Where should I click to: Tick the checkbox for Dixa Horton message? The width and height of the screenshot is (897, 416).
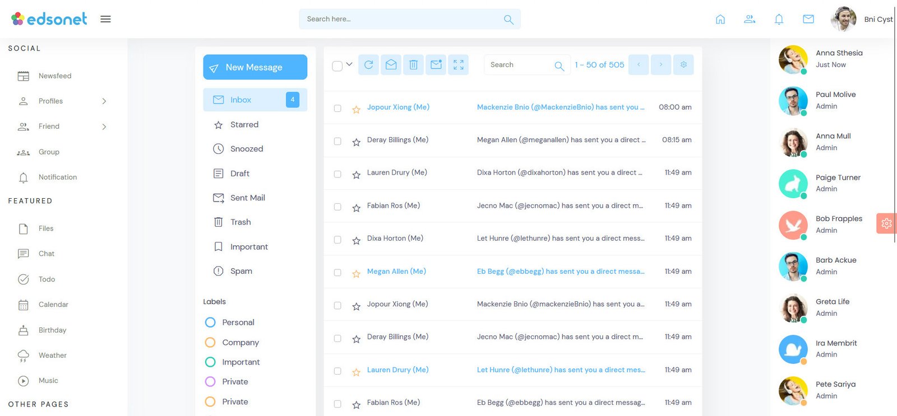pos(337,240)
